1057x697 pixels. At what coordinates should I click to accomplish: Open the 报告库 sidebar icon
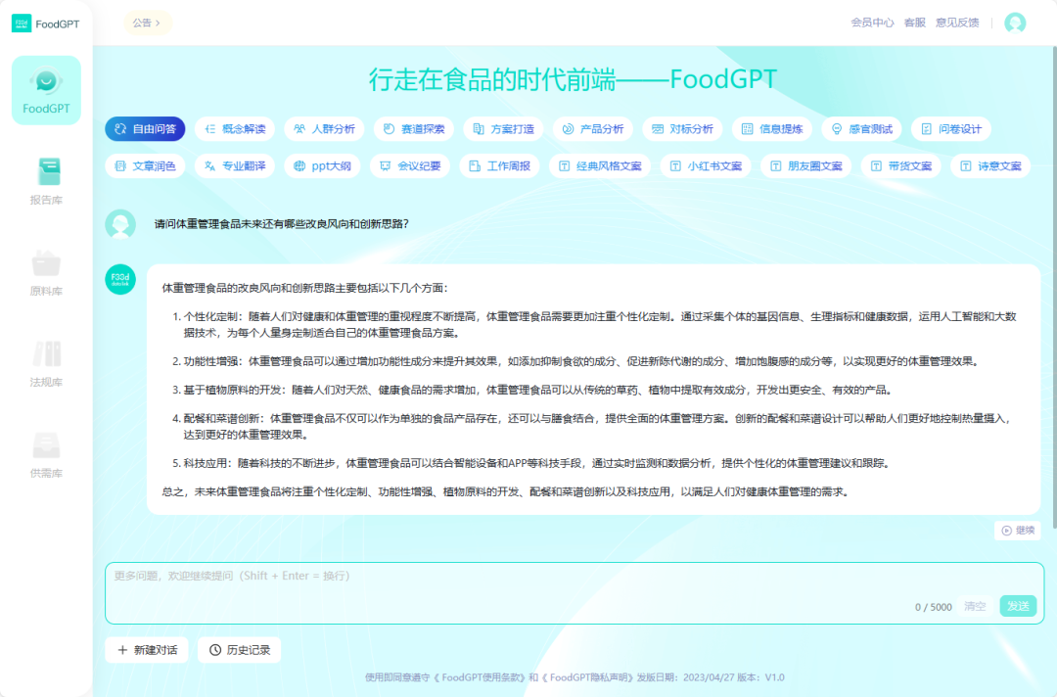pyautogui.click(x=46, y=172)
